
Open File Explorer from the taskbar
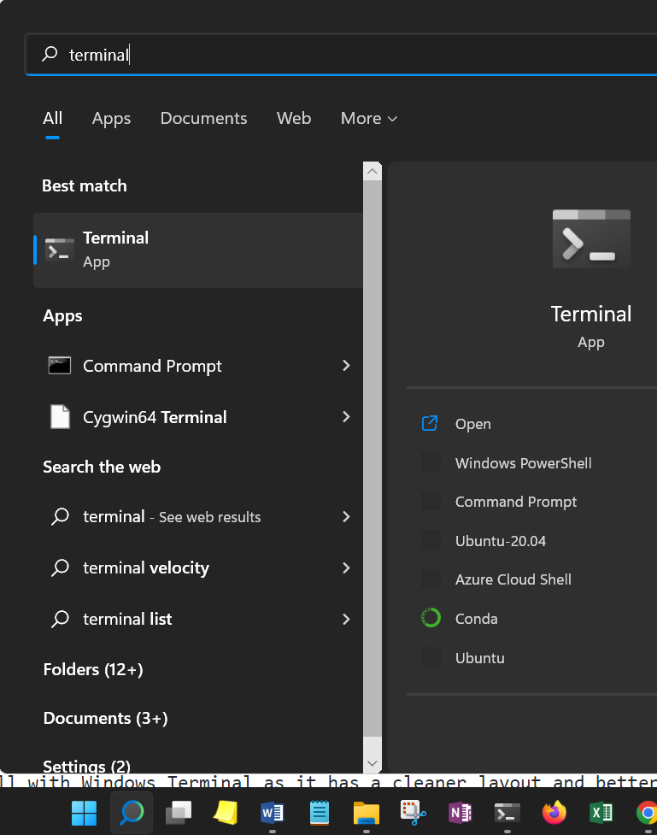click(x=367, y=813)
